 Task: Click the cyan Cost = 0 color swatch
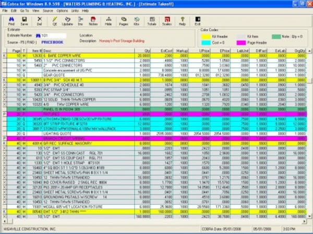[x=206, y=43]
